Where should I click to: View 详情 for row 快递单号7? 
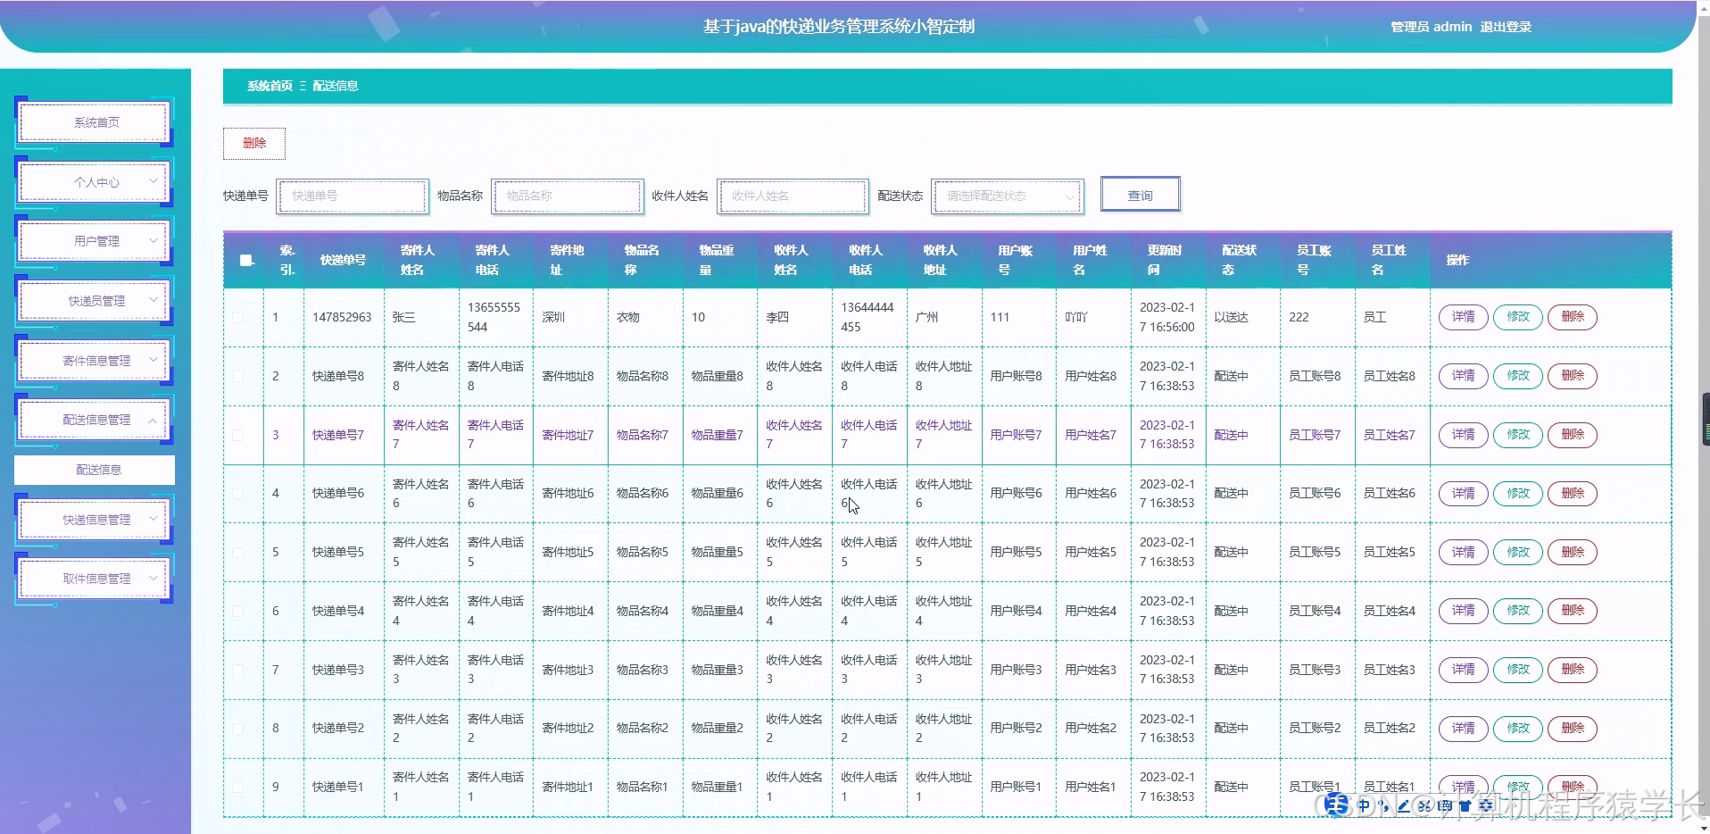[1463, 435]
